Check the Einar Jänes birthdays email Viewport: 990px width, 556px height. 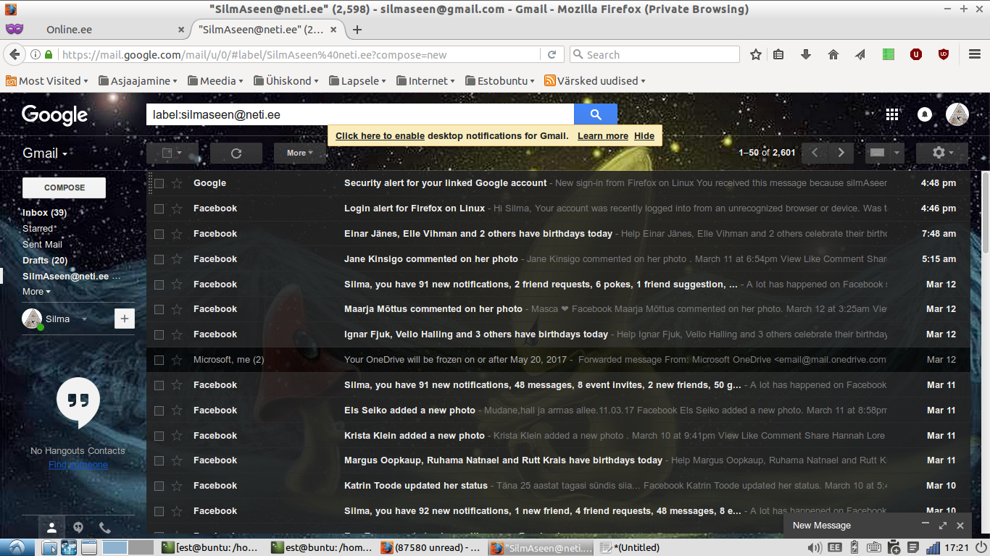pyautogui.click(x=159, y=234)
